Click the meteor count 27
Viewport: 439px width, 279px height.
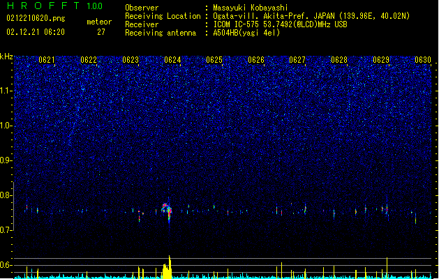click(101, 32)
